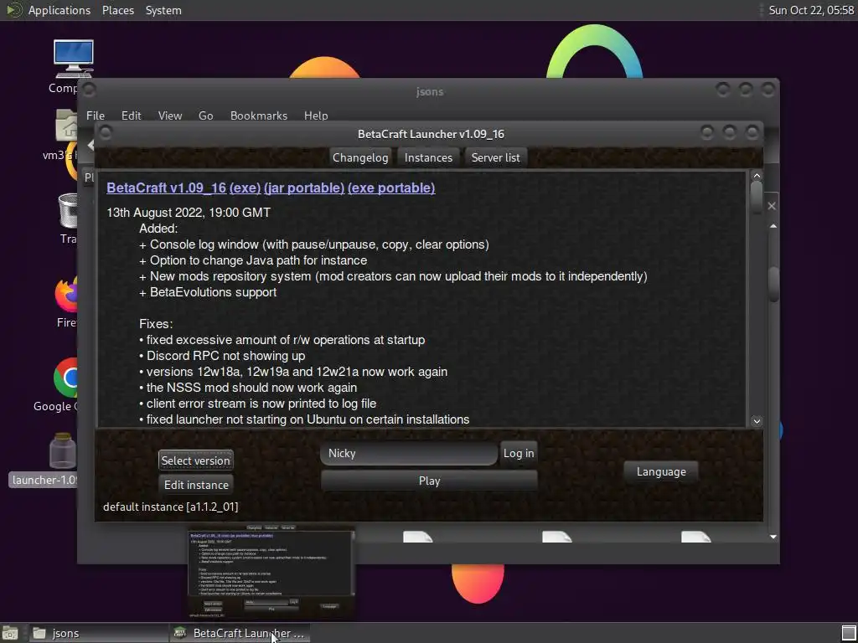Screen dimensions: 858x643
Task: Click default instance [a1.1.2_01] label
Action: (171, 507)
